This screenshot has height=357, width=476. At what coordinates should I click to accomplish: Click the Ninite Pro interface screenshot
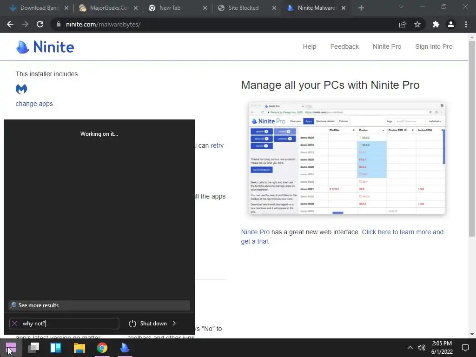coord(347,158)
